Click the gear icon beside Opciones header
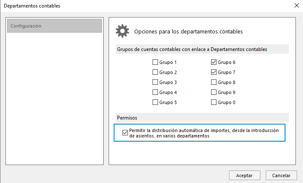 point(122,31)
